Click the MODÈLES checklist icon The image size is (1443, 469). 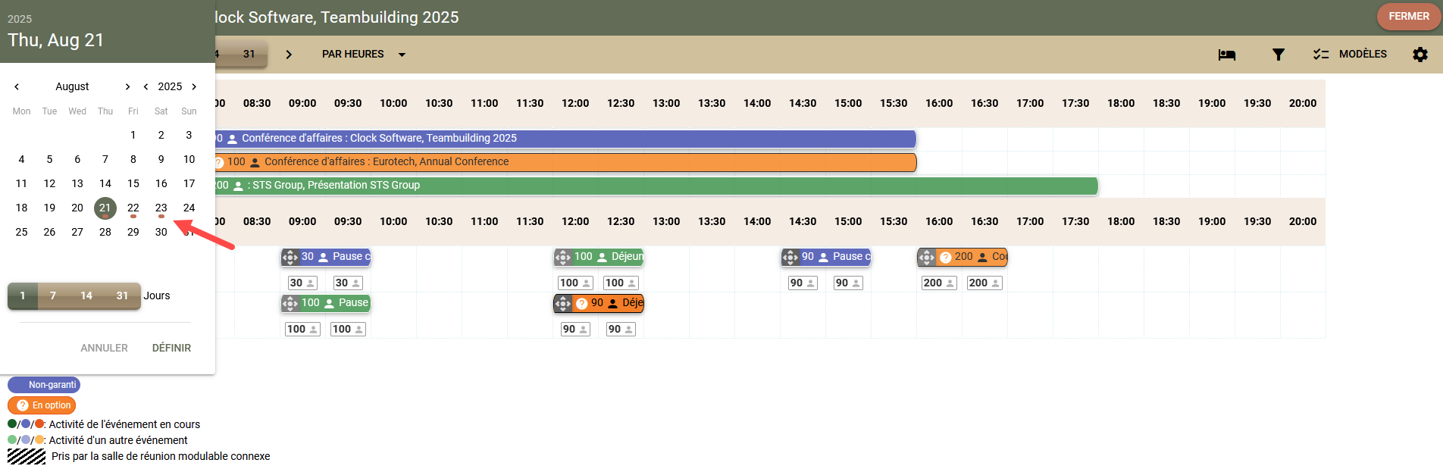(1321, 55)
